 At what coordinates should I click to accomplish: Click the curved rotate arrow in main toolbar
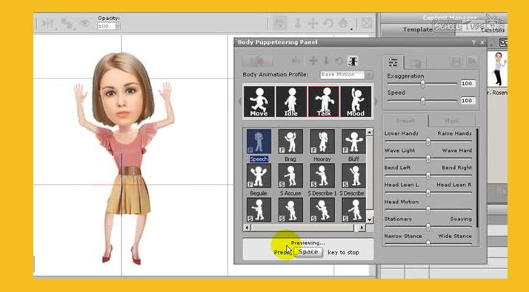(328, 23)
